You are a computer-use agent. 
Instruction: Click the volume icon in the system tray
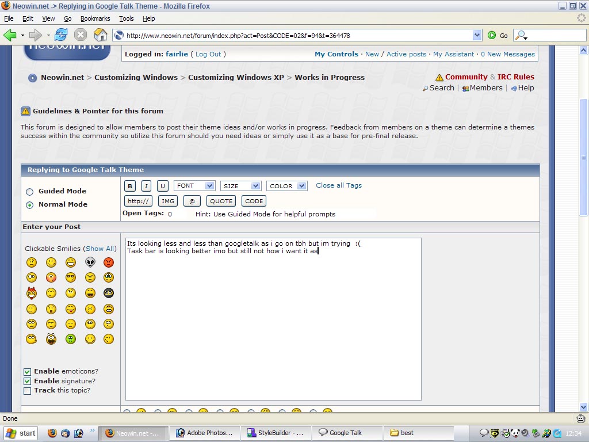click(525, 433)
